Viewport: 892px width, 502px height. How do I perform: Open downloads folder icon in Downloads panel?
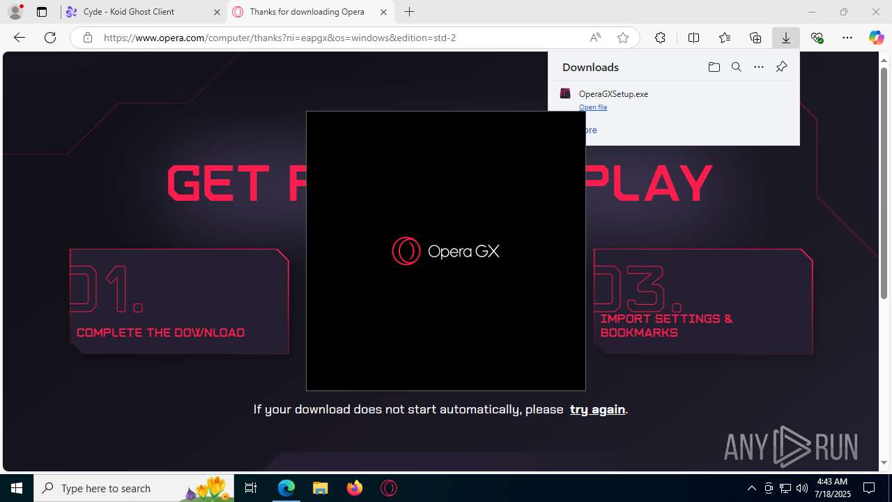point(714,67)
